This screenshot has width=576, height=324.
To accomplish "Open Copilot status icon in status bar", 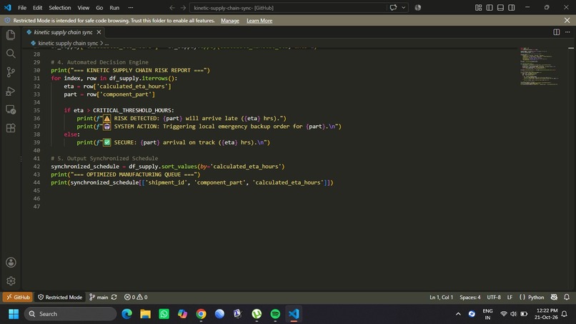I will (x=554, y=297).
